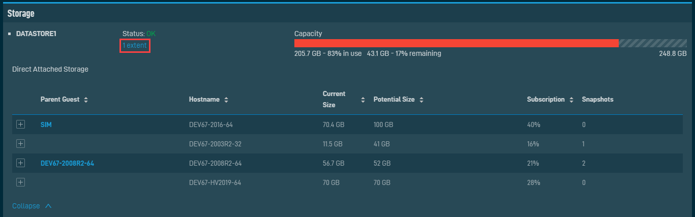Click the striped remaining capacity segment
The height and width of the screenshot is (217, 695).
tap(653, 43)
